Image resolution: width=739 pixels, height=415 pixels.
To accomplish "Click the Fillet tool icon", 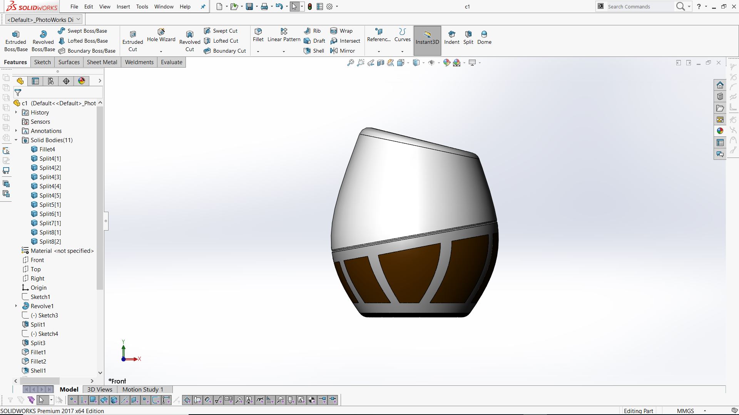I will [x=258, y=32].
